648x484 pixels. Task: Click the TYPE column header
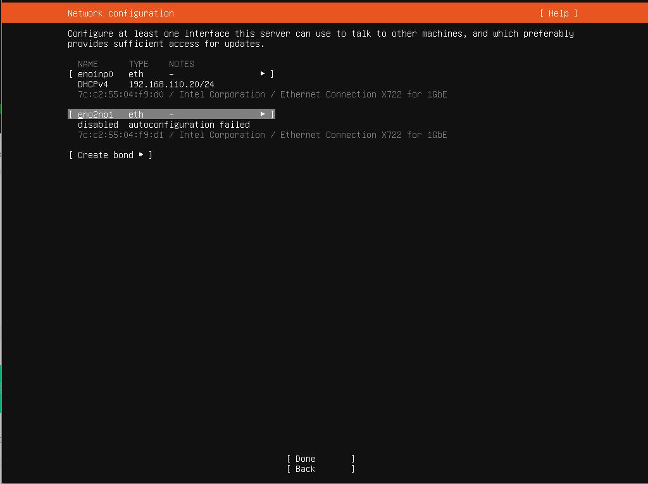[138, 64]
